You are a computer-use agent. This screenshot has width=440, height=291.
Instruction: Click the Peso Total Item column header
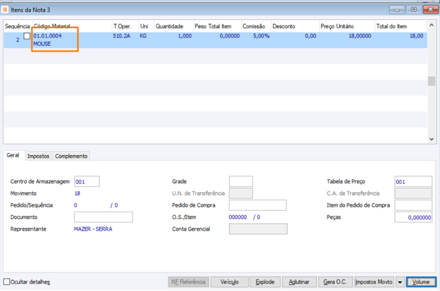click(217, 26)
